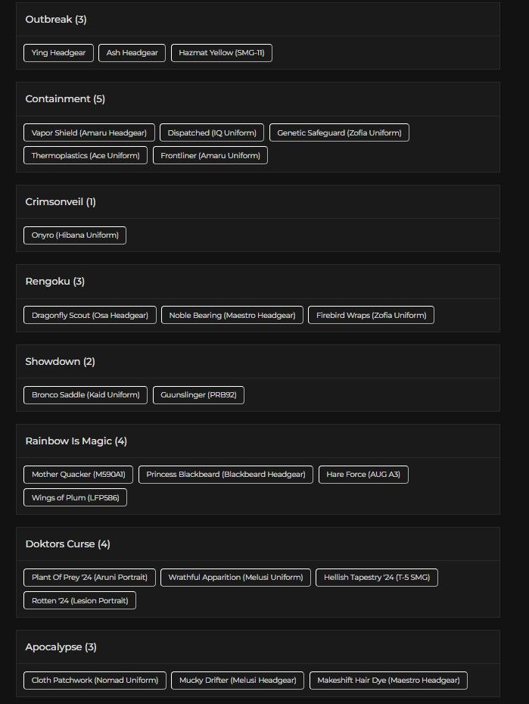
Task: Select Onyro (Hibana Uniform) tag
Action: [75, 235]
